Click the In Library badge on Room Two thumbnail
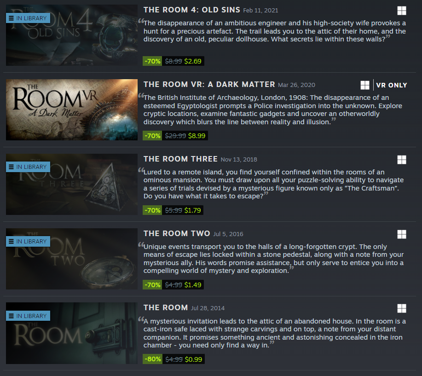The height and width of the screenshot is (376, 422). tap(28, 241)
